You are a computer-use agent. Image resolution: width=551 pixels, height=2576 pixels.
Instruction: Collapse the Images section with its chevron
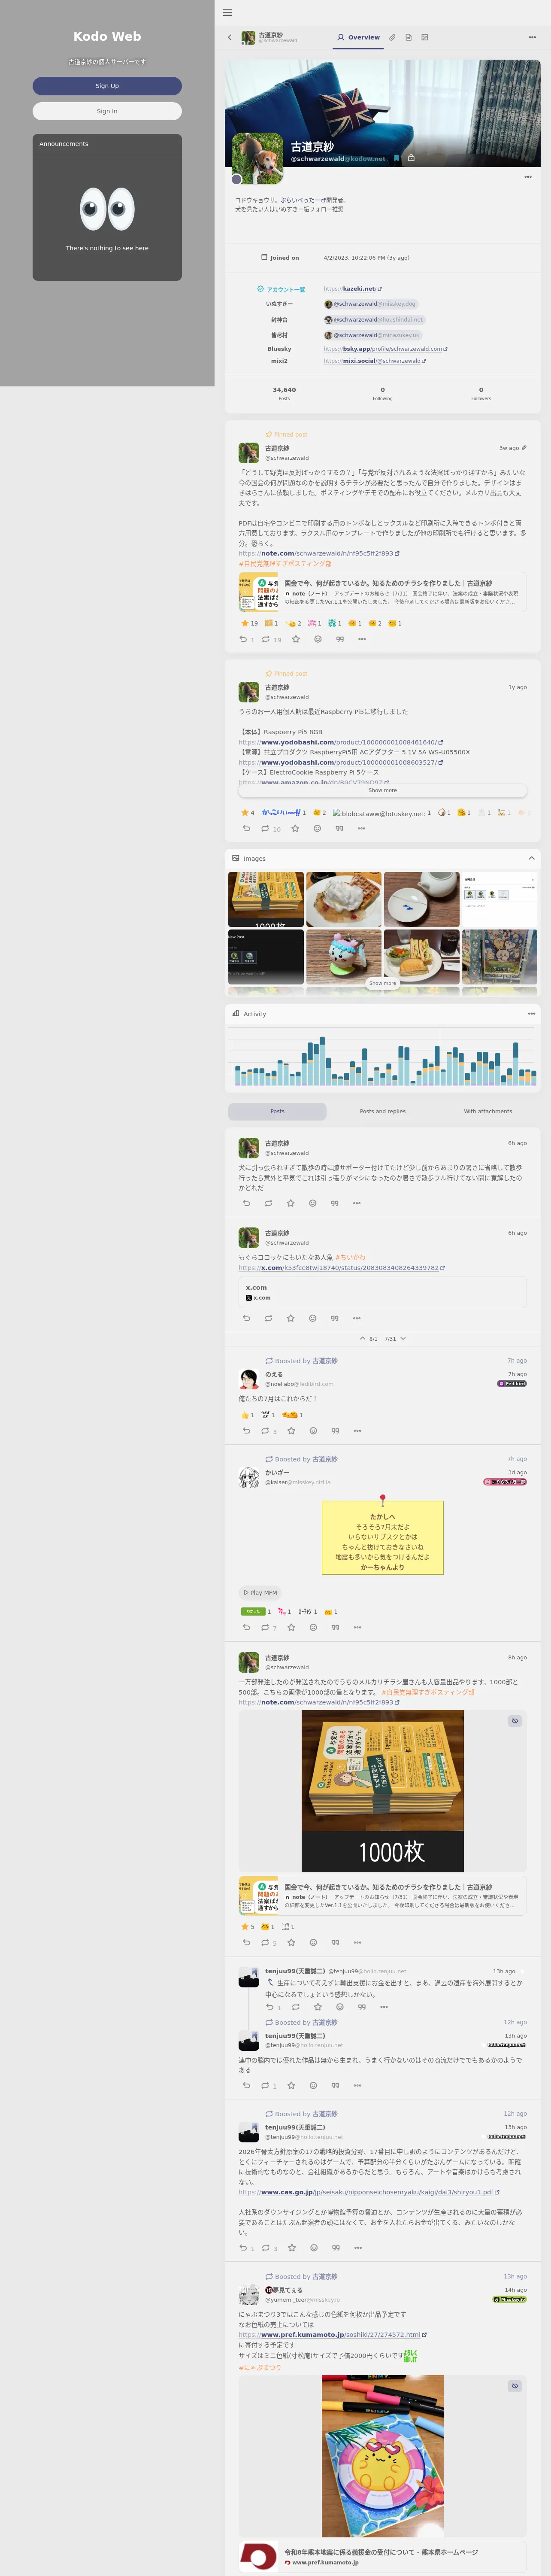click(532, 858)
